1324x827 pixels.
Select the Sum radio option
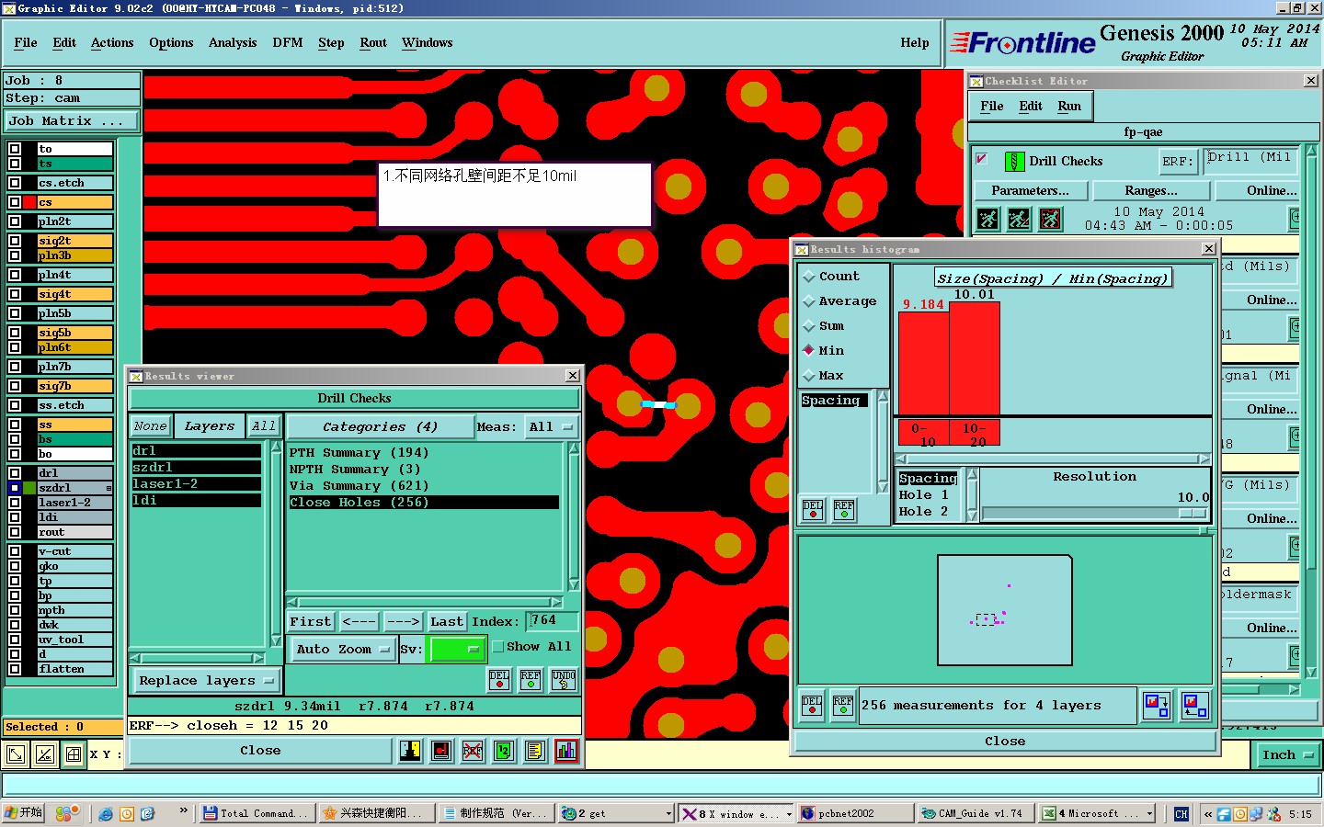coord(809,326)
